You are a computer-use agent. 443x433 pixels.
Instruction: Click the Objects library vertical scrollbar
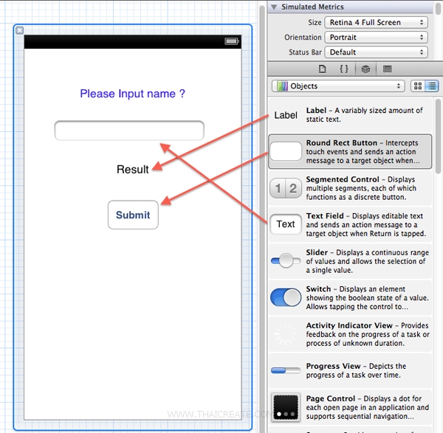coord(438,136)
